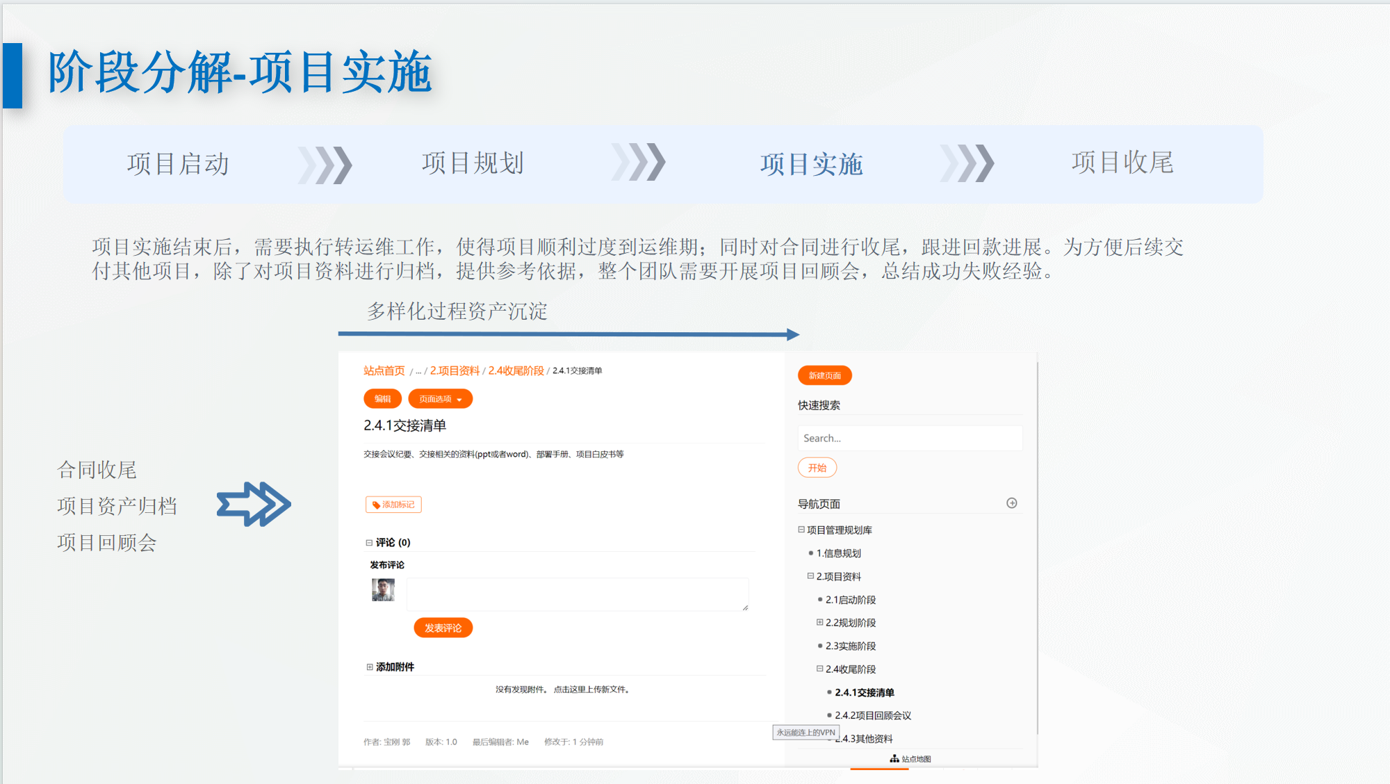Screen dimensions: 1390x784
Task: Click the 开始 search button
Action: [817, 468]
